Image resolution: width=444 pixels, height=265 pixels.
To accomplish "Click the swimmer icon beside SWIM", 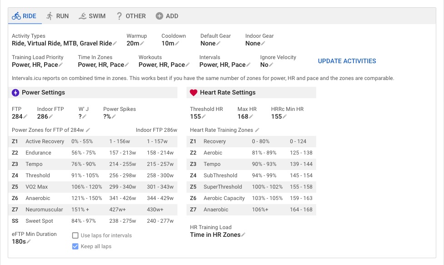I will [82, 15].
